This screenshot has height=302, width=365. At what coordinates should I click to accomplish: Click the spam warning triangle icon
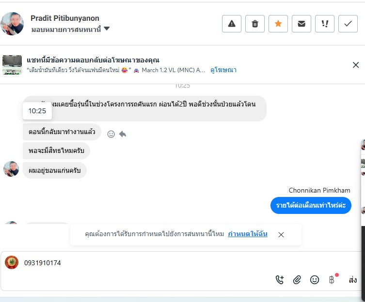232,24
